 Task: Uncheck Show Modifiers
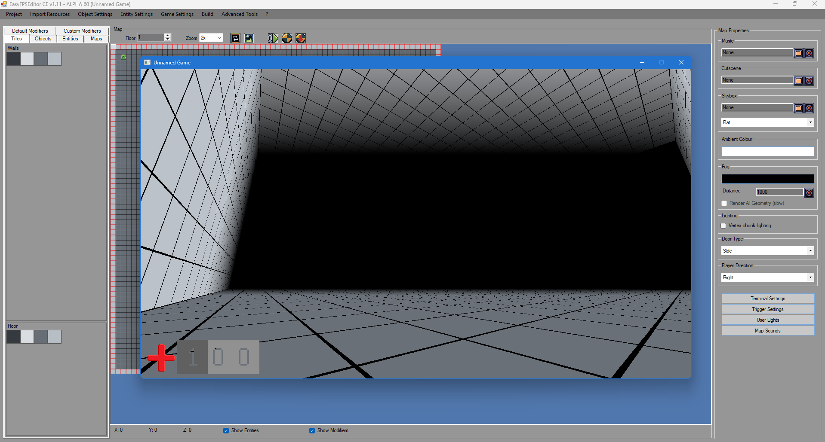click(x=312, y=431)
